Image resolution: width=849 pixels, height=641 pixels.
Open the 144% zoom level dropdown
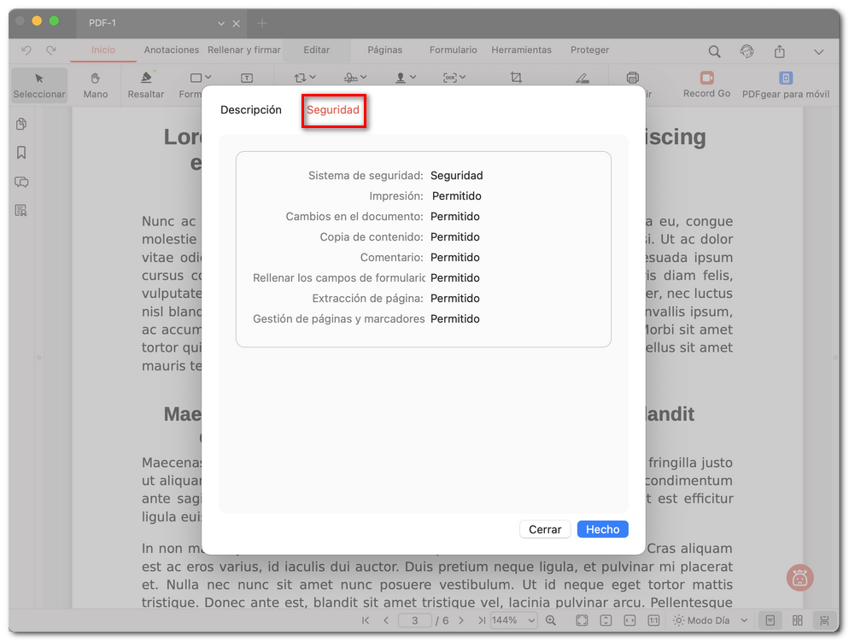tap(513, 621)
